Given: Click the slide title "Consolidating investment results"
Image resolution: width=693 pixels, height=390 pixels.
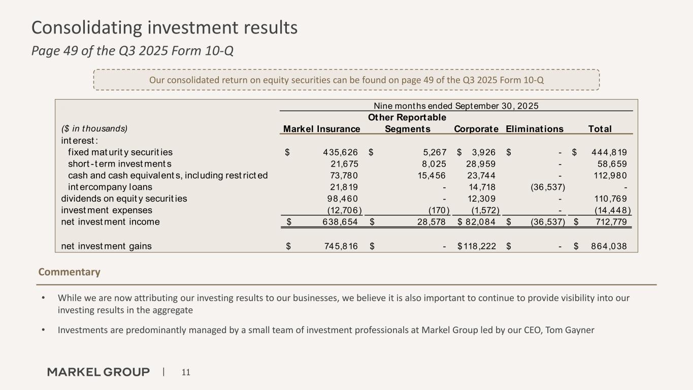Looking at the screenshot, I should click(164, 27).
